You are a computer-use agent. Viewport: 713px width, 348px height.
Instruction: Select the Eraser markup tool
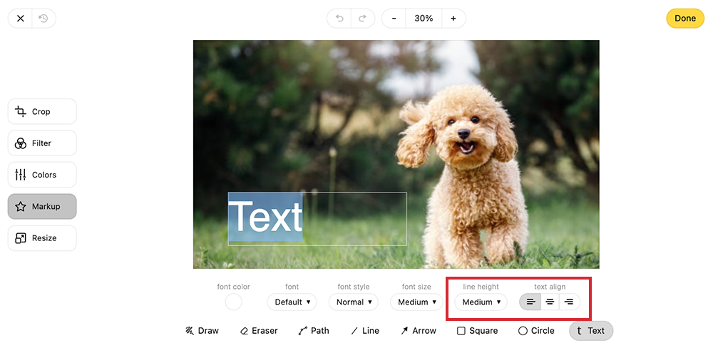(x=259, y=331)
